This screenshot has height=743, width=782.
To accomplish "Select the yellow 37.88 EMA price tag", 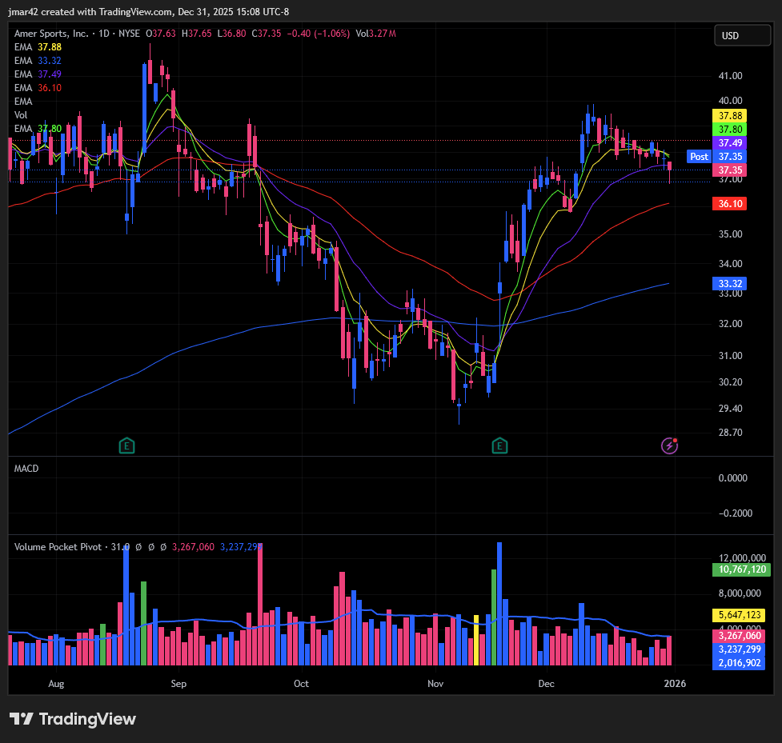I will point(729,115).
